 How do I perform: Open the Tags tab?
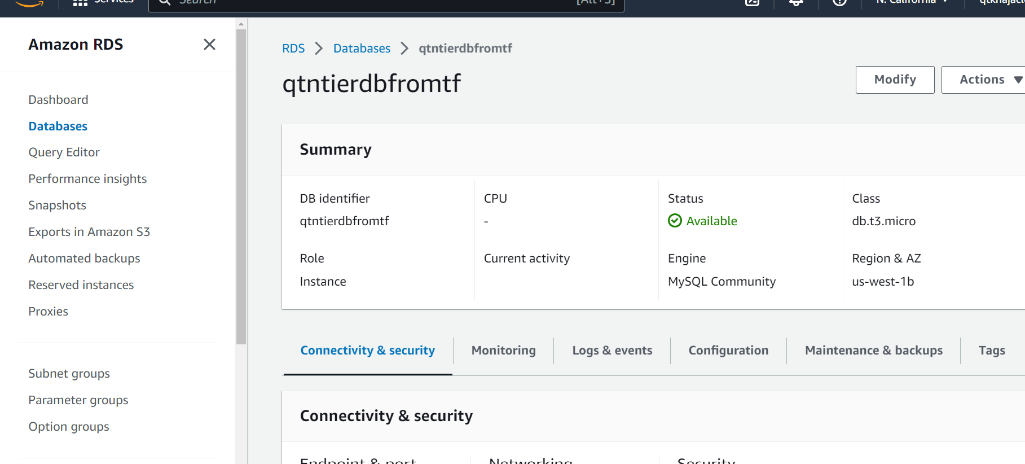tap(992, 351)
